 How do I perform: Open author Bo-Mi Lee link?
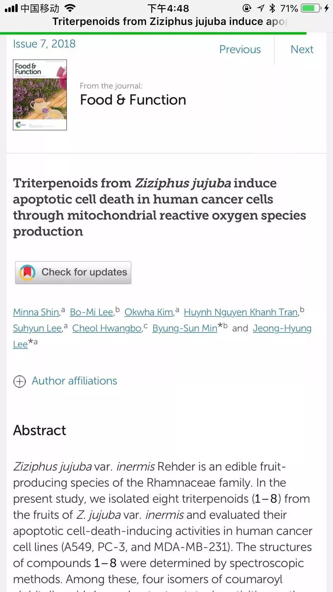pyautogui.click(x=91, y=312)
